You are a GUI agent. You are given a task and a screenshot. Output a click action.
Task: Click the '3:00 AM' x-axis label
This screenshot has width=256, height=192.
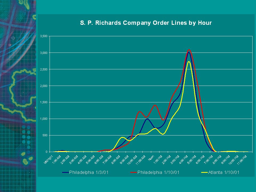[x=74, y=159]
